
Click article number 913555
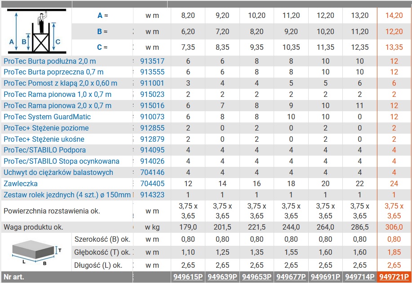pyautogui.click(x=152, y=72)
